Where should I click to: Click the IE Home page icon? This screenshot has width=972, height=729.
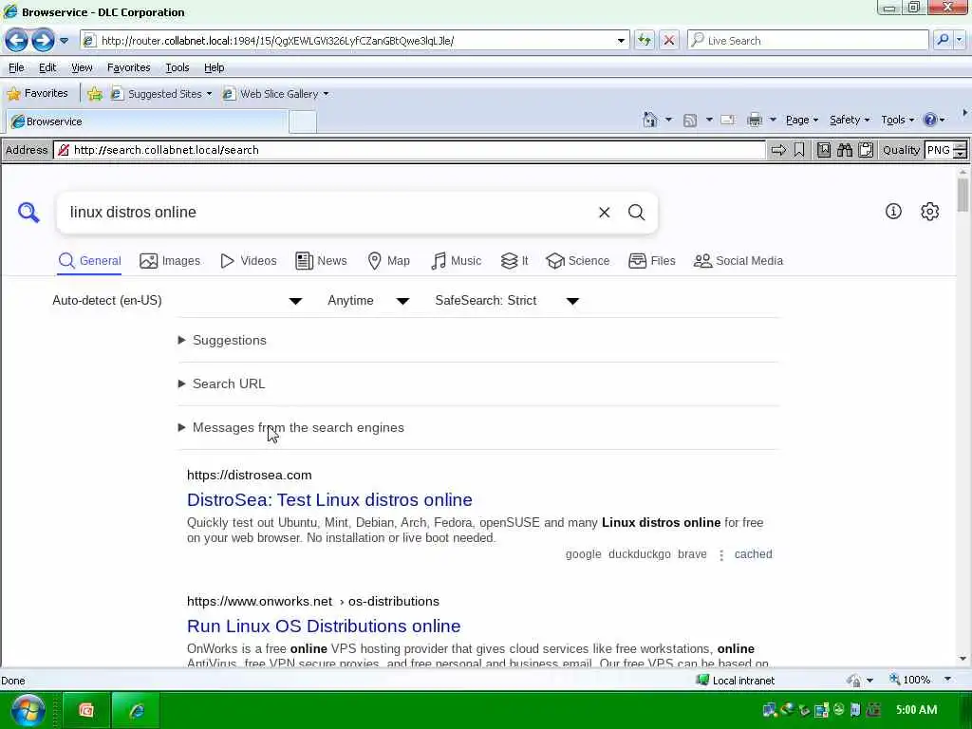tap(649, 120)
